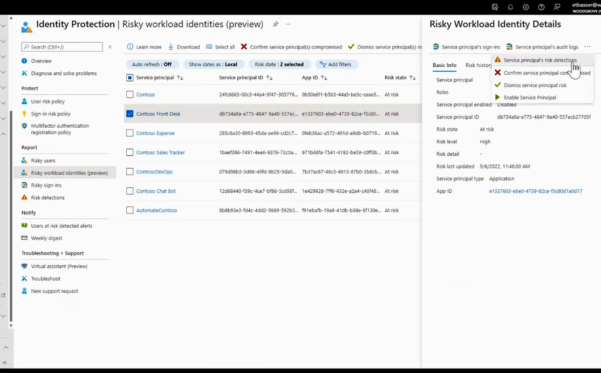The image size is (601, 373).
Task: Focus the Search (Ctrl+/) field
Action: click(x=62, y=47)
